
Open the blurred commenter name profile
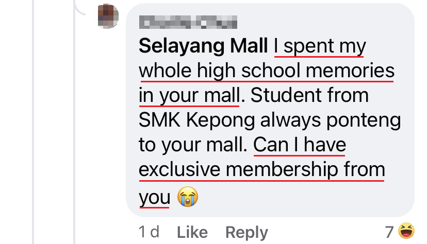[x=188, y=22]
